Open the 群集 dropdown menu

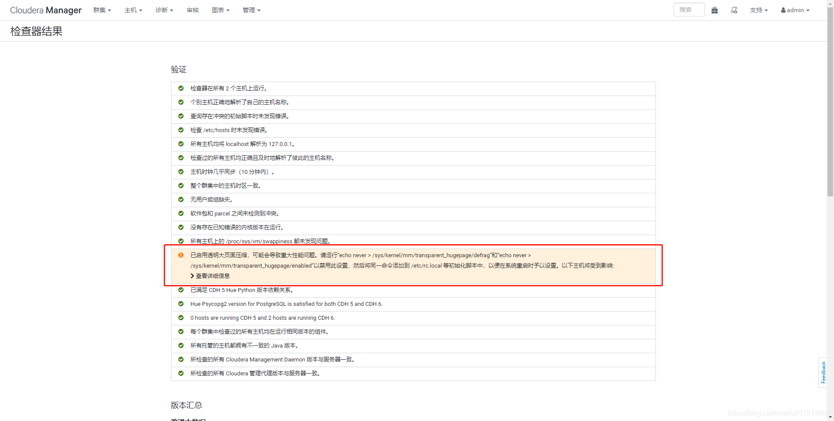(102, 10)
